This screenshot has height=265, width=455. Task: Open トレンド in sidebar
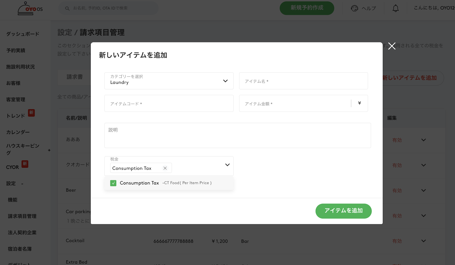pyautogui.click(x=16, y=116)
